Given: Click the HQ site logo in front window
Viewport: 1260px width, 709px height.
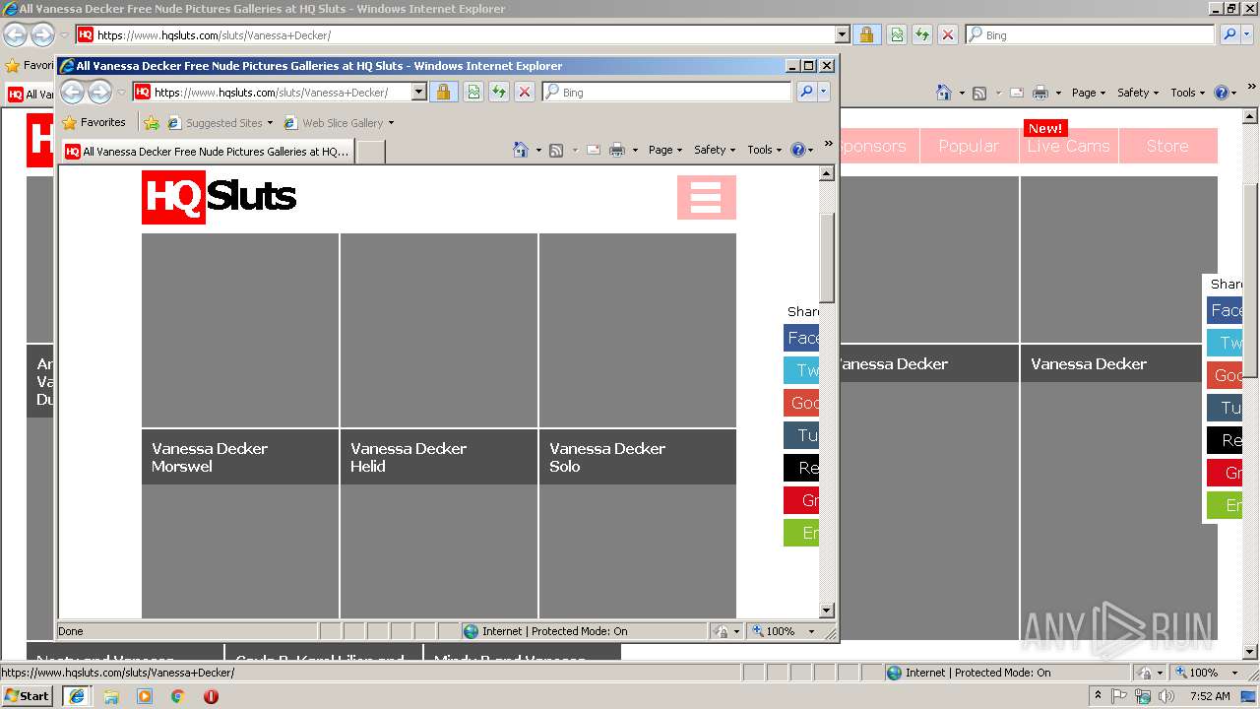Looking at the screenshot, I should pyautogui.click(x=219, y=197).
